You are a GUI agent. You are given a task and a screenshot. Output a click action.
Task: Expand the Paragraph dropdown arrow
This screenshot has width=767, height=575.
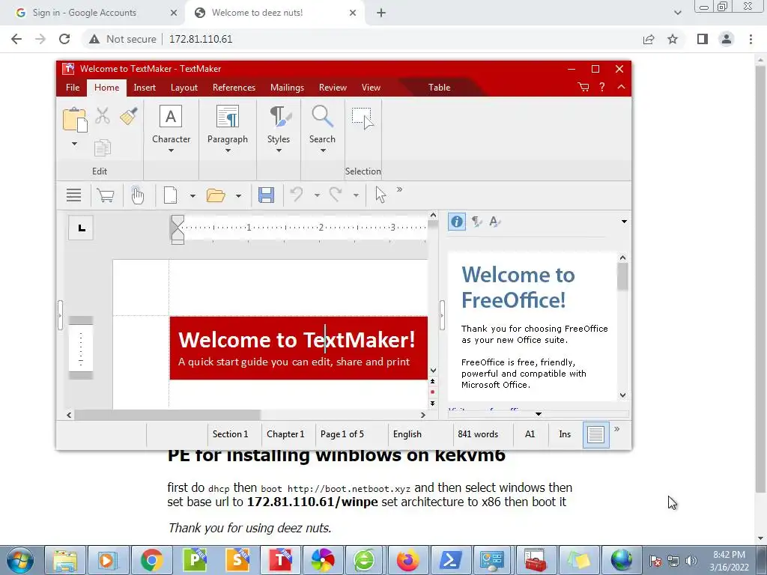228,150
